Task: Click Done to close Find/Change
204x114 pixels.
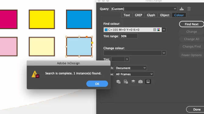Action: [x=195, y=109]
